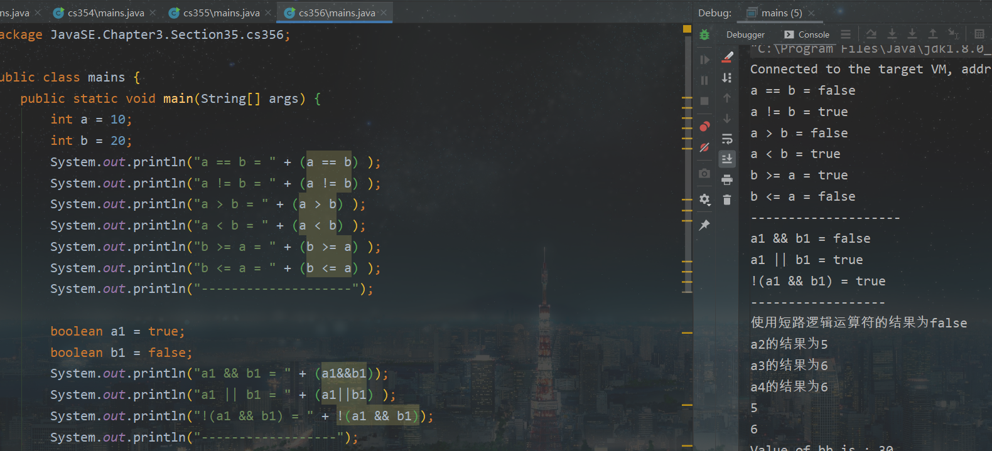Click the Step Out icon
The height and width of the screenshot is (451, 992).
(933, 34)
